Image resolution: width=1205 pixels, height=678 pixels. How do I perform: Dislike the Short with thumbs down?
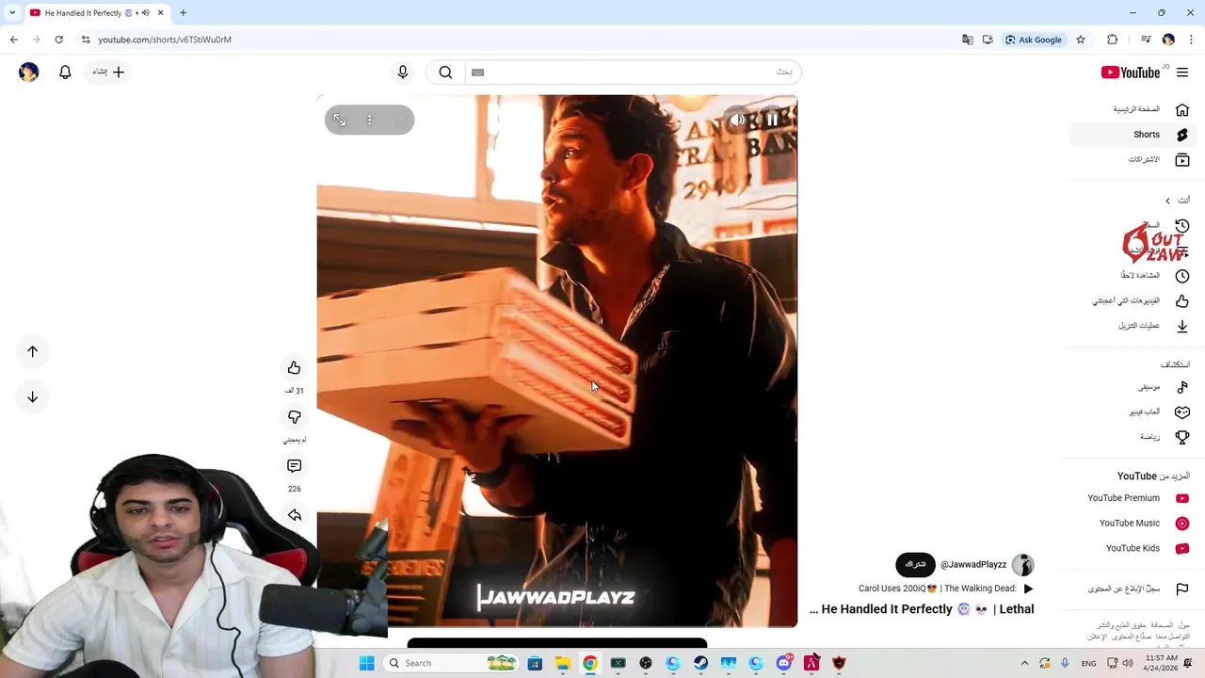294,417
